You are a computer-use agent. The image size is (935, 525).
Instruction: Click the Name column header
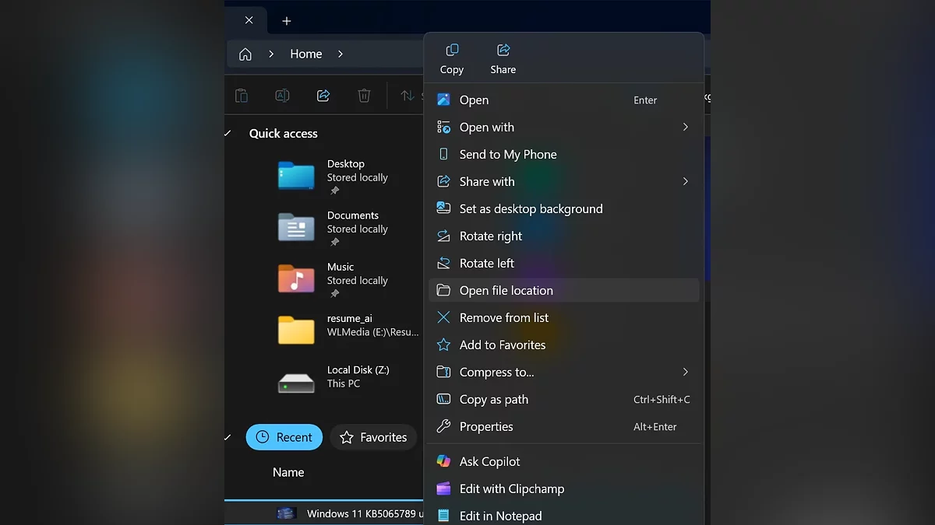tap(288, 472)
